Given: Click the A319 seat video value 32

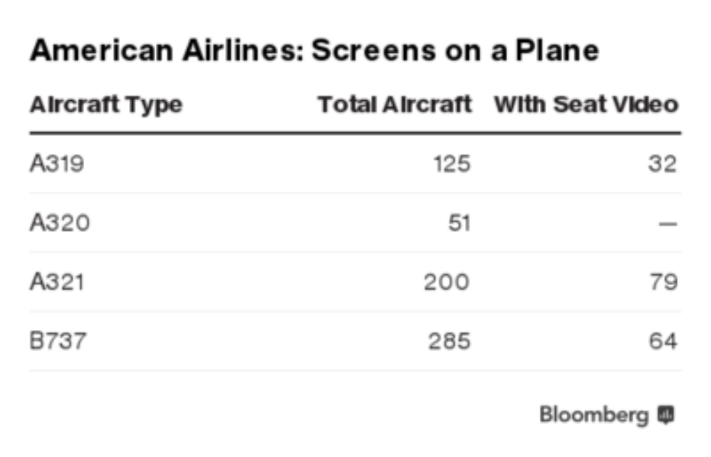Looking at the screenshot, I should click(662, 163).
